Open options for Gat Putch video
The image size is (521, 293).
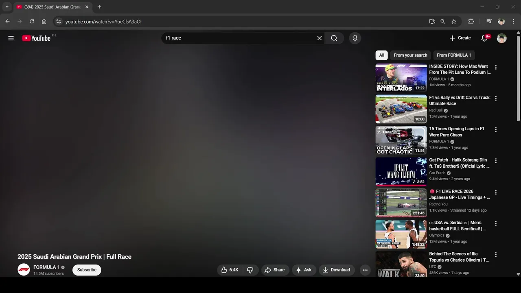(x=496, y=161)
